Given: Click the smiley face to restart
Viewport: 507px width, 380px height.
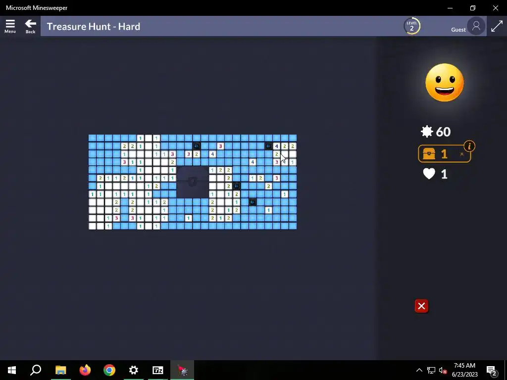Looking at the screenshot, I should click(x=445, y=83).
